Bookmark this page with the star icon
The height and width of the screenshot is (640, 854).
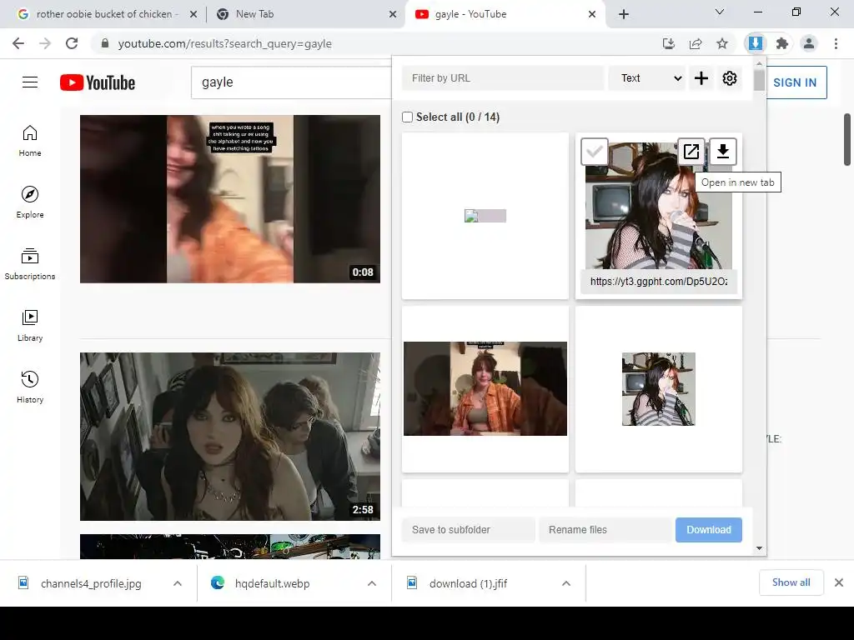coord(722,43)
